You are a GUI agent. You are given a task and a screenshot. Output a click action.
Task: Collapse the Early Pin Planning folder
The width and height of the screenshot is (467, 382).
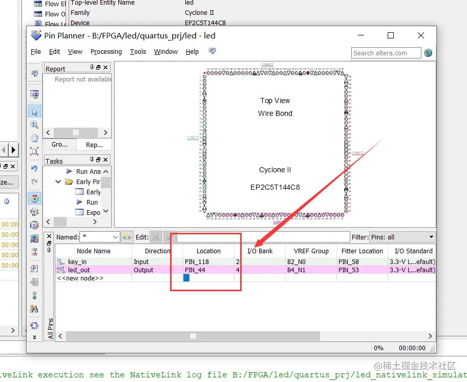pos(58,182)
